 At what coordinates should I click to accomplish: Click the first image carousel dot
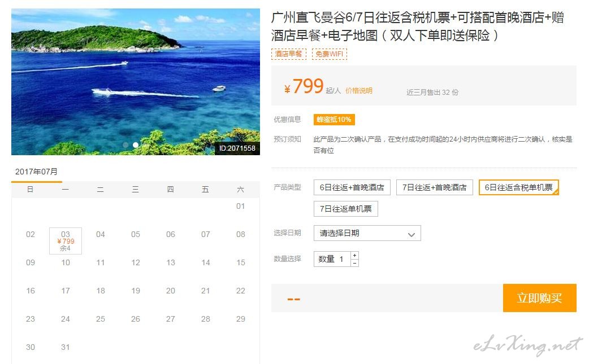point(126,144)
